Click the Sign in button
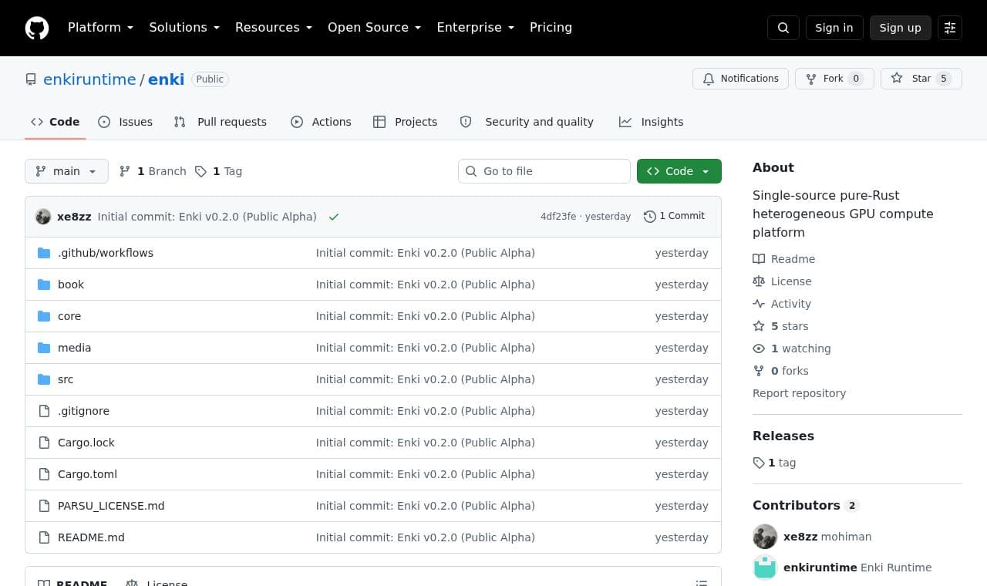 (834, 28)
